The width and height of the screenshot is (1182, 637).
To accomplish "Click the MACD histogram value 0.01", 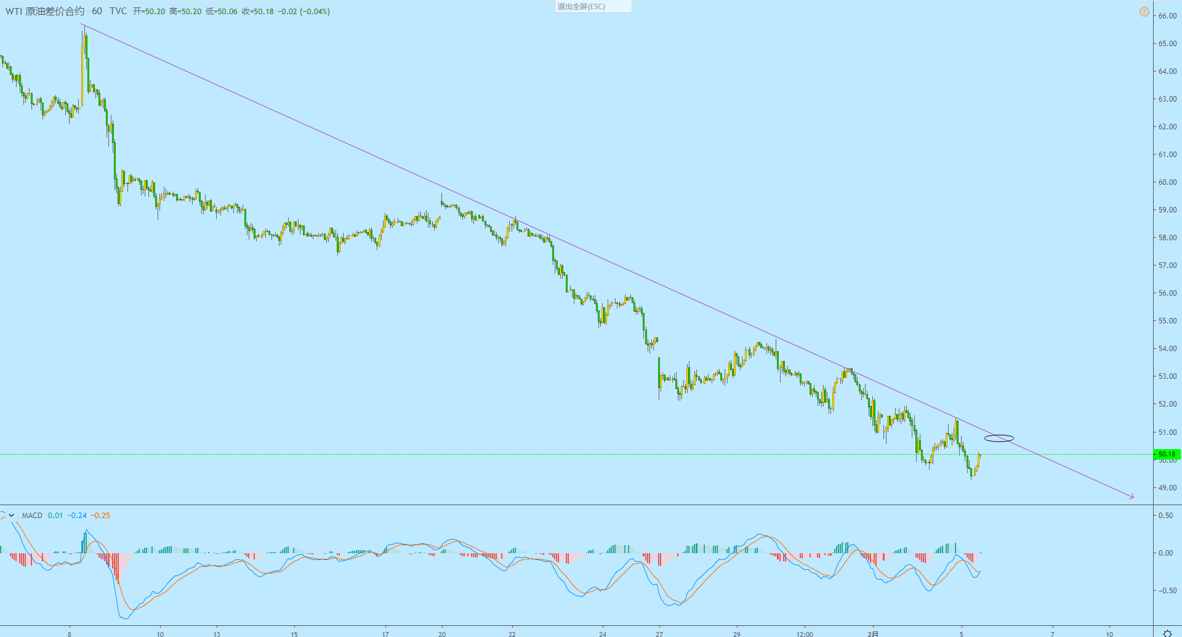I will [55, 516].
